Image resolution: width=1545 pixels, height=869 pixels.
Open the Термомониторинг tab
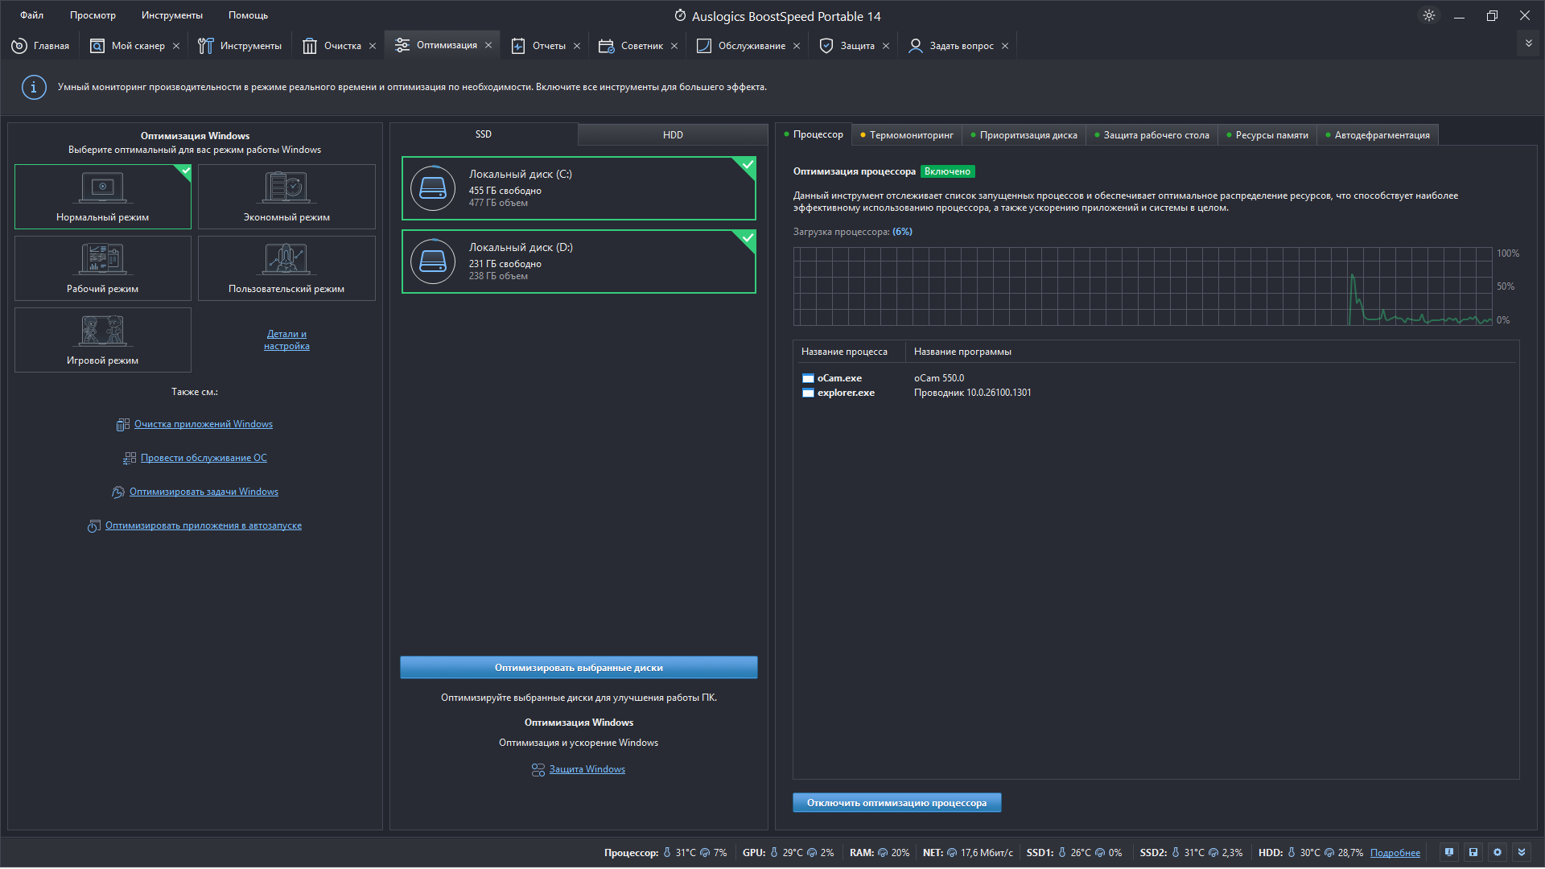click(x=907, y=135)
